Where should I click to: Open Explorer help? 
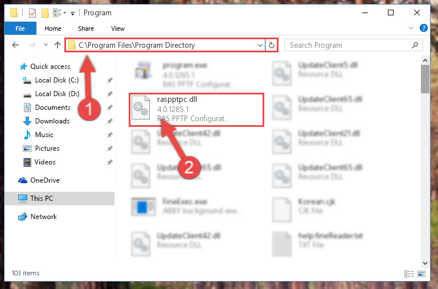(x=423, y=28)
